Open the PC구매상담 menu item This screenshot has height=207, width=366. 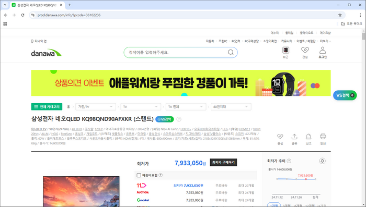[x=251, y=41]
